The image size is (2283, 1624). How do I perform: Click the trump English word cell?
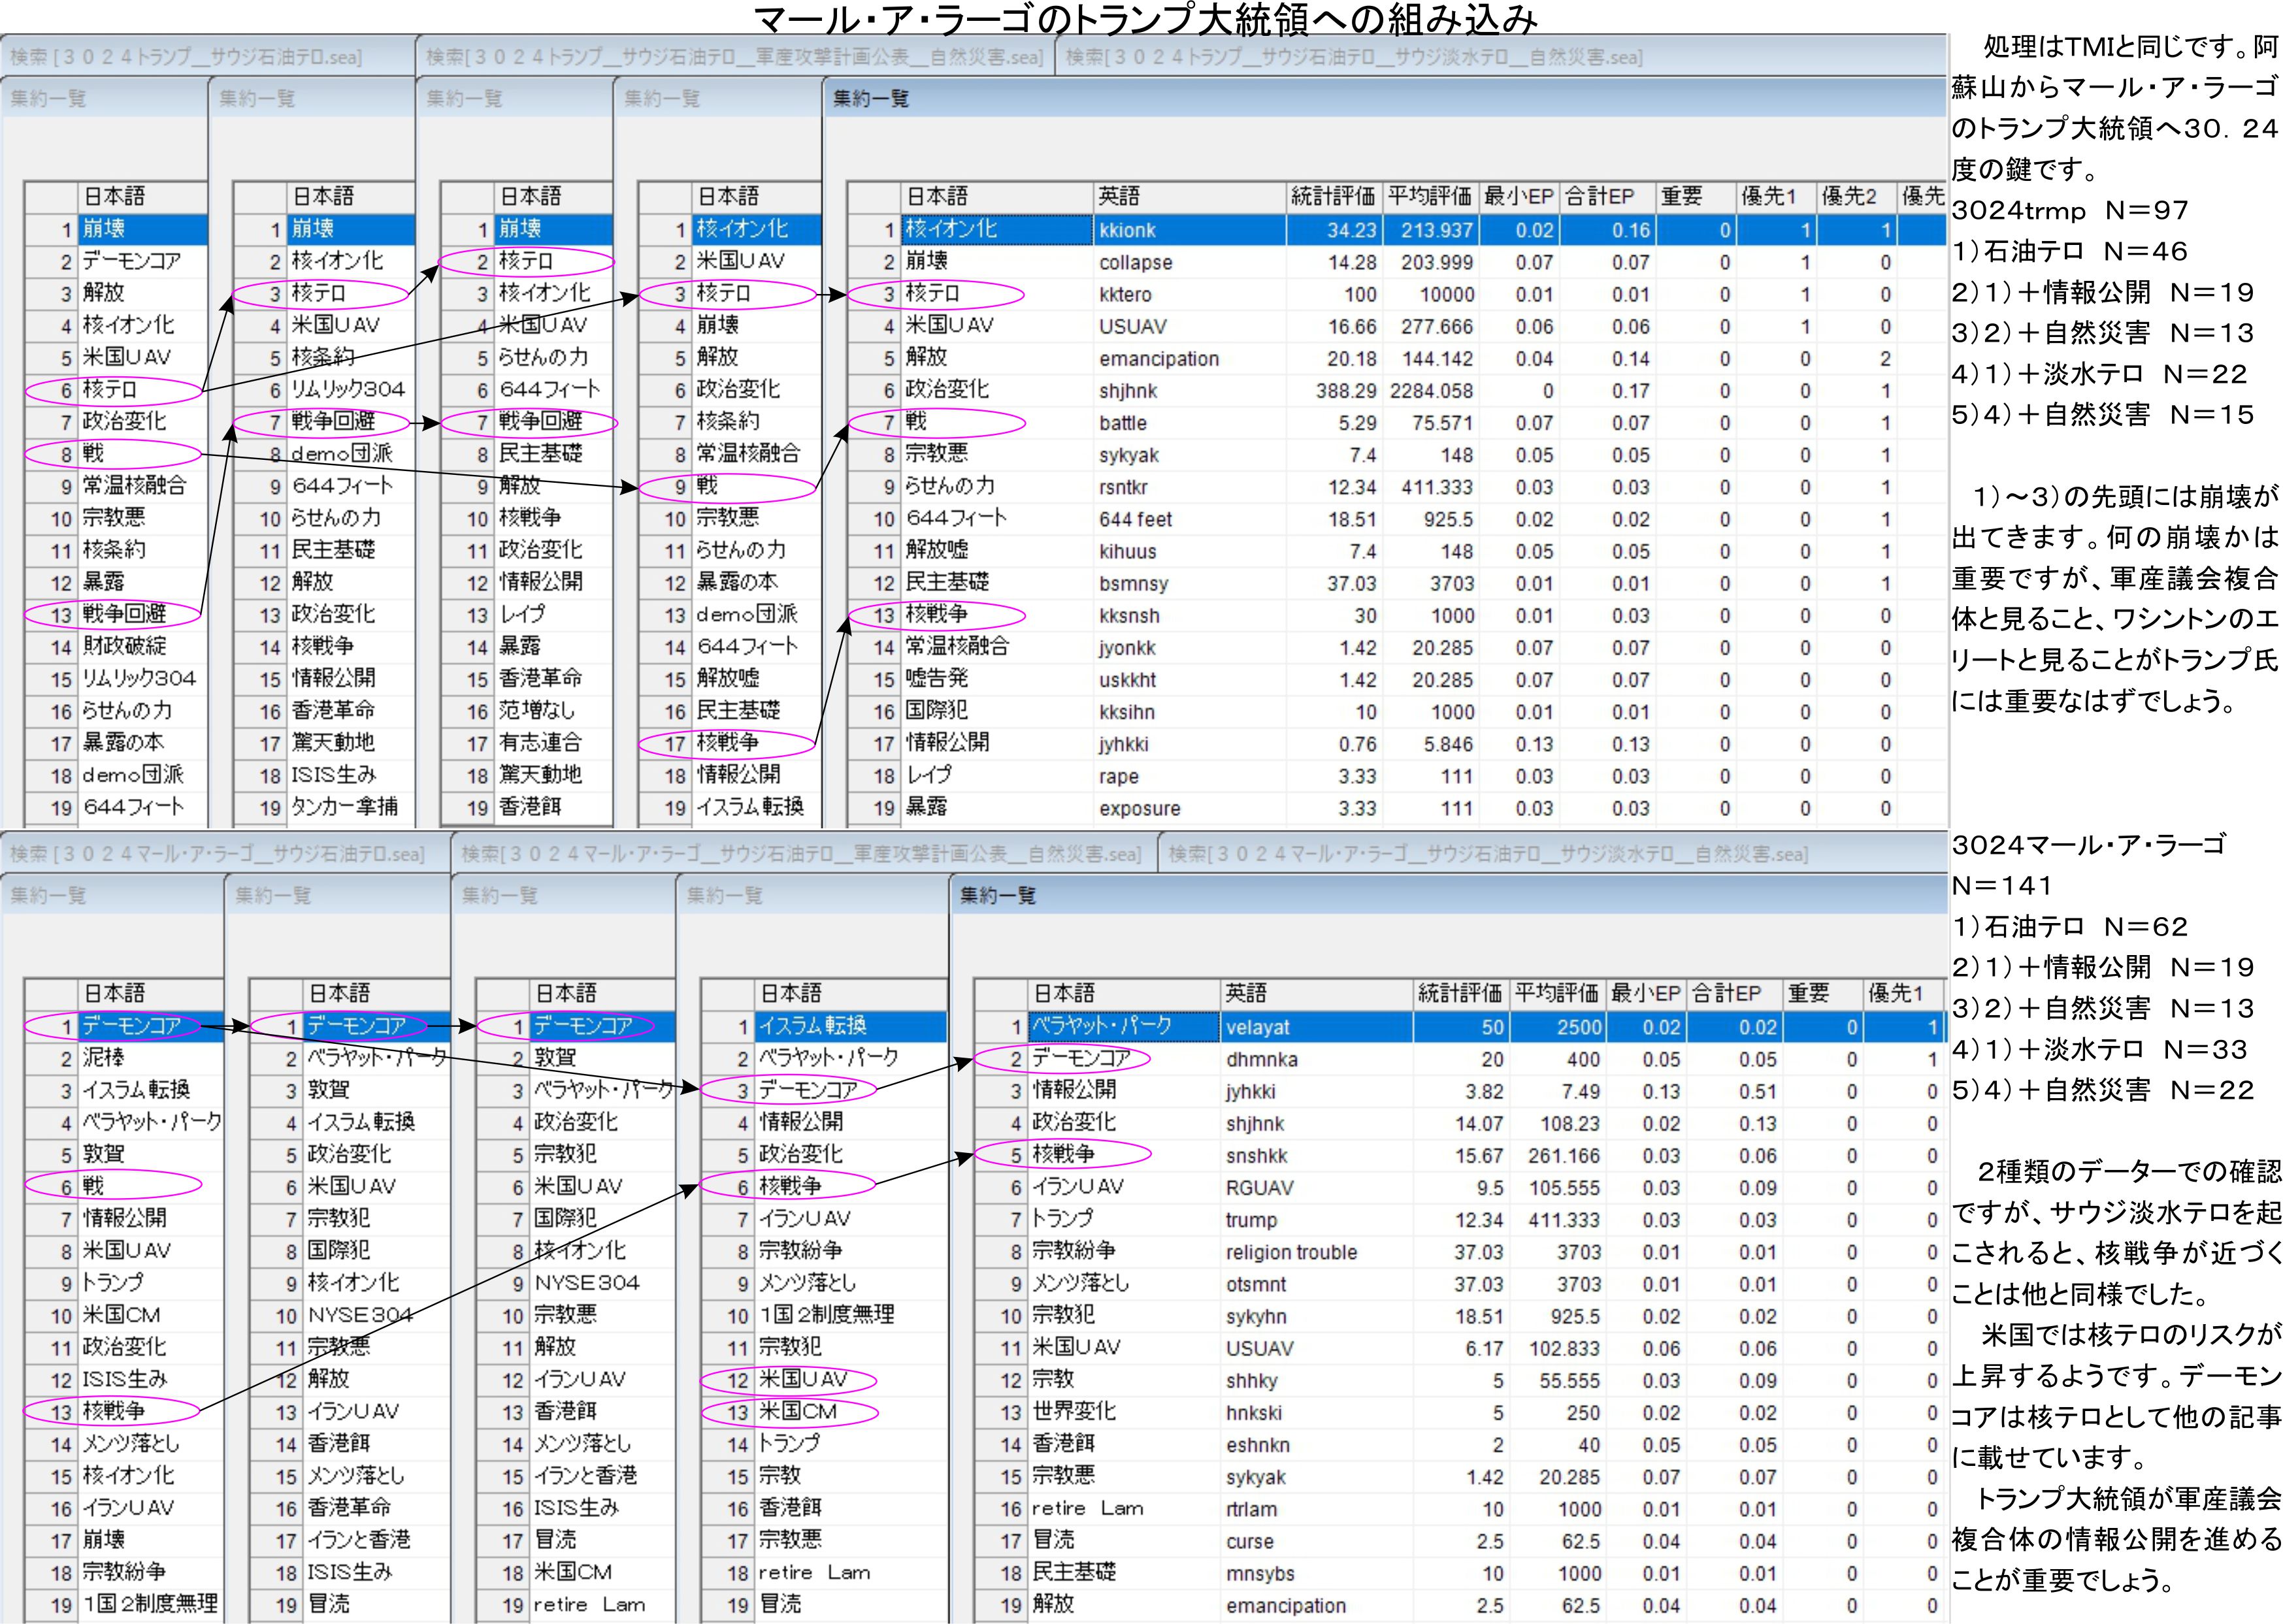1251,1220
